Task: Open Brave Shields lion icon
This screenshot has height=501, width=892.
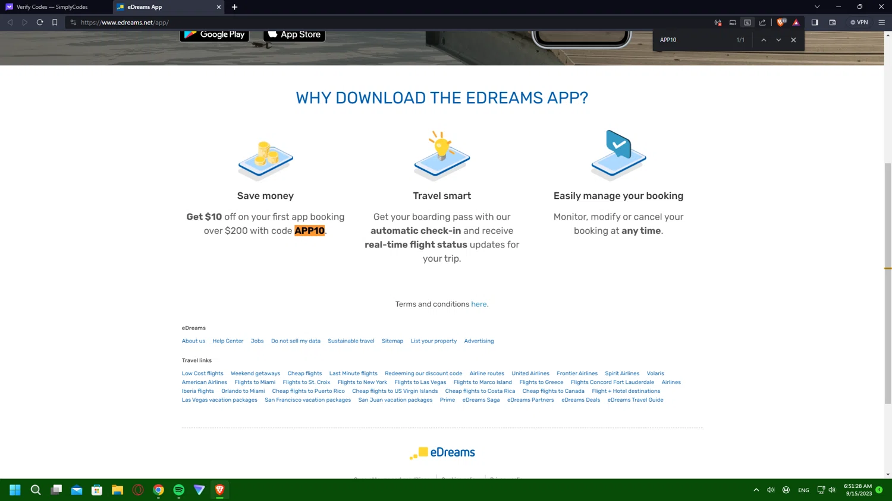Action: [x=781, y=23]
